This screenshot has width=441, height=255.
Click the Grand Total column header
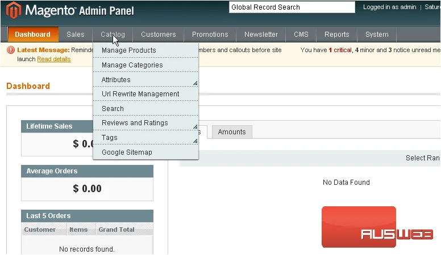pyautogui.click(x=124, y=229)
